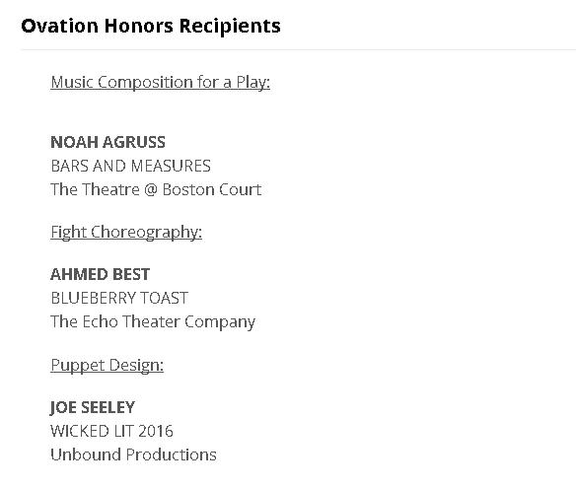576x489 pixels.
Task: Select the AHMED BEST name text
Action: 100,274
